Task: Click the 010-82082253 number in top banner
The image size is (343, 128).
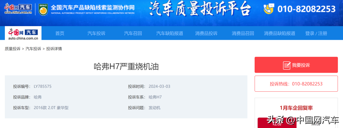Action: tap(307, 9)
